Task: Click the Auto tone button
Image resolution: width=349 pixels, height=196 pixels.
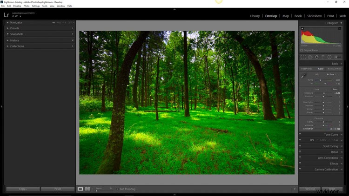Action: 335,89
